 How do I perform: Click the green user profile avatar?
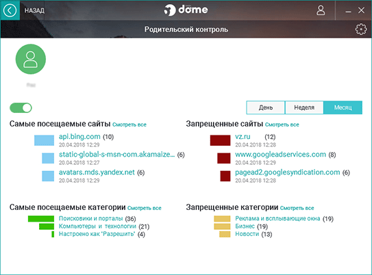pyautogui.click(x=31, y=59)
